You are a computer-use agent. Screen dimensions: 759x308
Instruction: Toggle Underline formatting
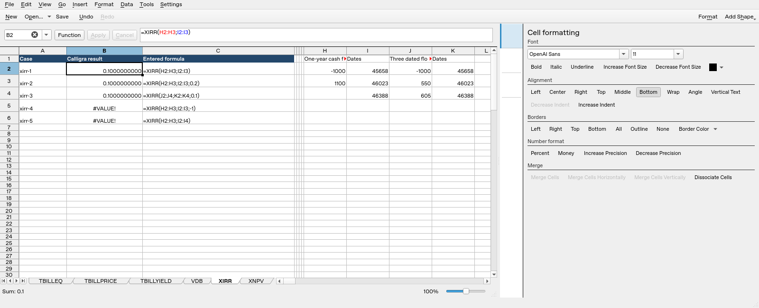tap(582, 67)
